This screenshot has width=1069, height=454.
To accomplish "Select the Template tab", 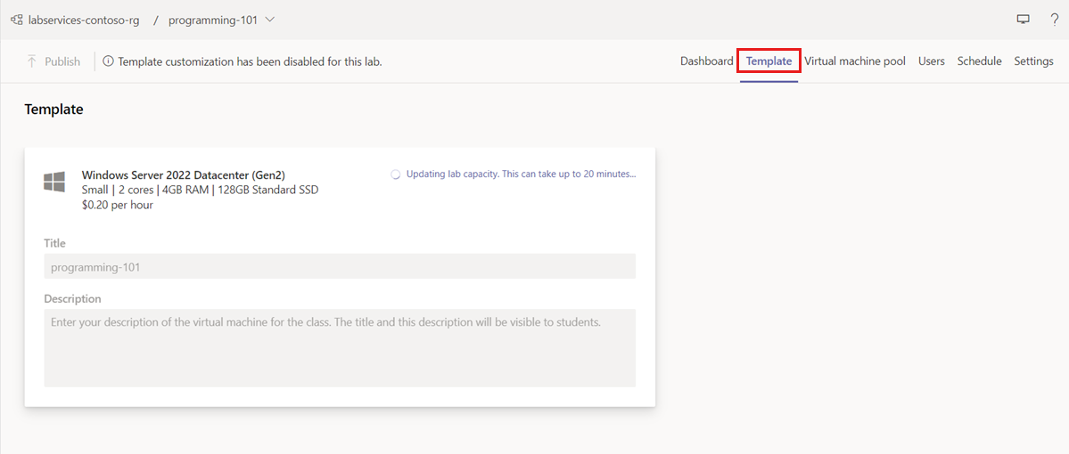I will point(769,61).
